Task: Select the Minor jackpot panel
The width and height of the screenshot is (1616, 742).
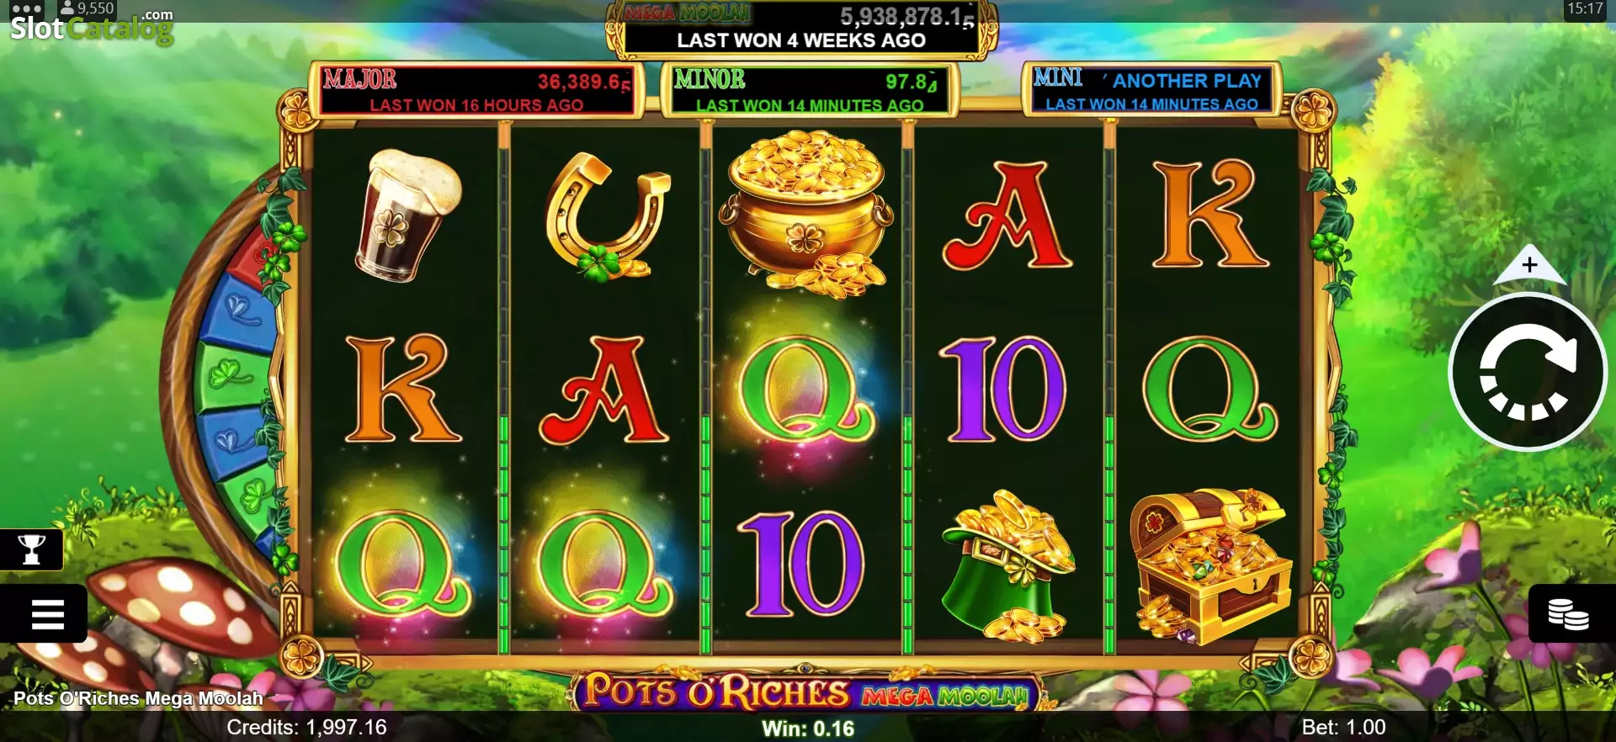Action: pos(808,90)
